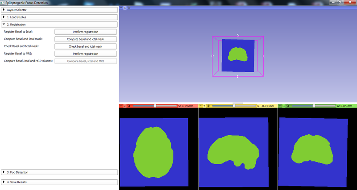Collapse the 2. Registration section
This screenshot has height=190, width=357.
click(59, 25)
